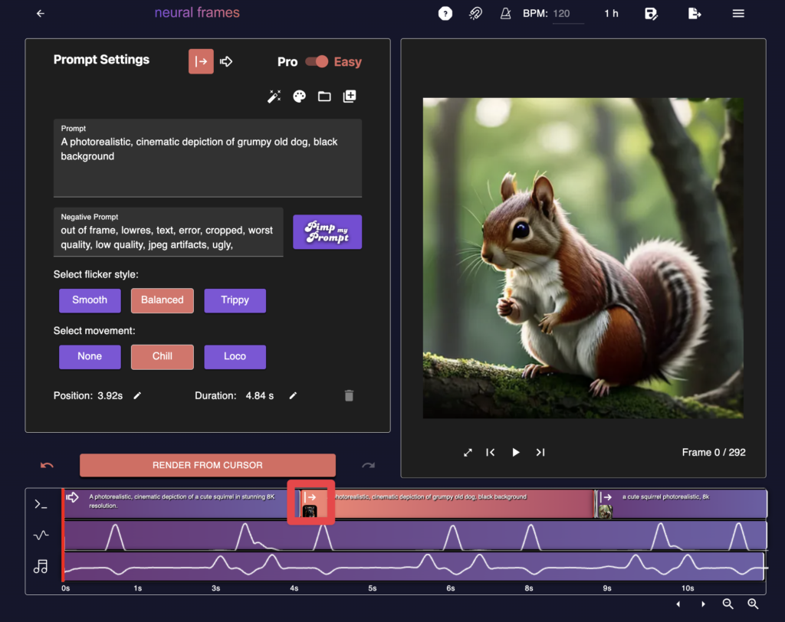The height and width of the screenshot is (622, 785).
Task: Click the magnet icon near the top
Action: [x=475, y=13]
